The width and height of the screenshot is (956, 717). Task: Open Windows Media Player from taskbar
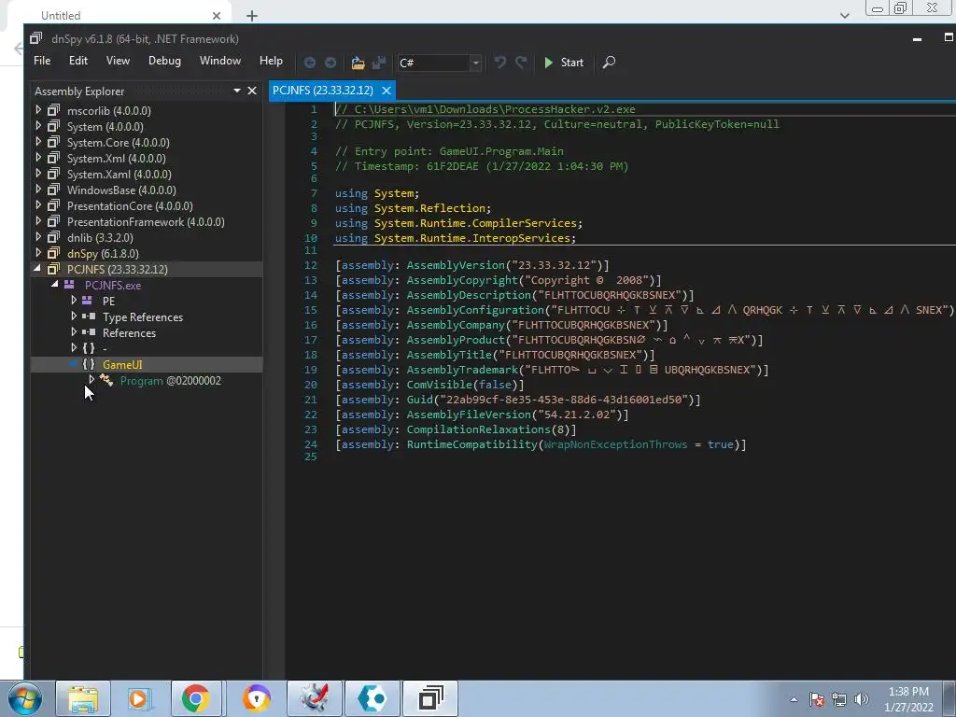[138, 698]
